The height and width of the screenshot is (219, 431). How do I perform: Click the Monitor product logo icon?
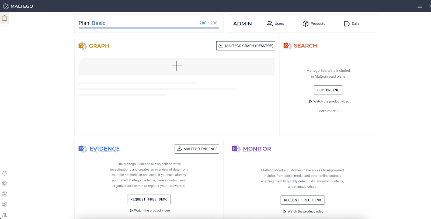237,148
